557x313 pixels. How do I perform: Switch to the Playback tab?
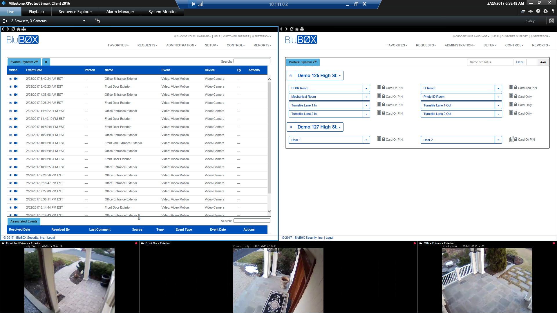pos(36,11)
